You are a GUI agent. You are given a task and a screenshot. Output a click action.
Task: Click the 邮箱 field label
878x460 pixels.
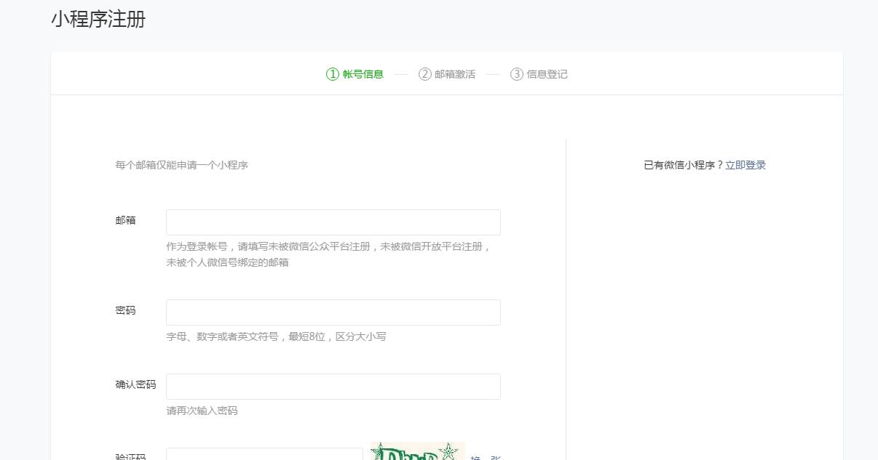pos(125,220)
